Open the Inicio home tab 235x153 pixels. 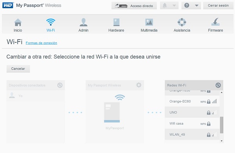pos(18,25)
